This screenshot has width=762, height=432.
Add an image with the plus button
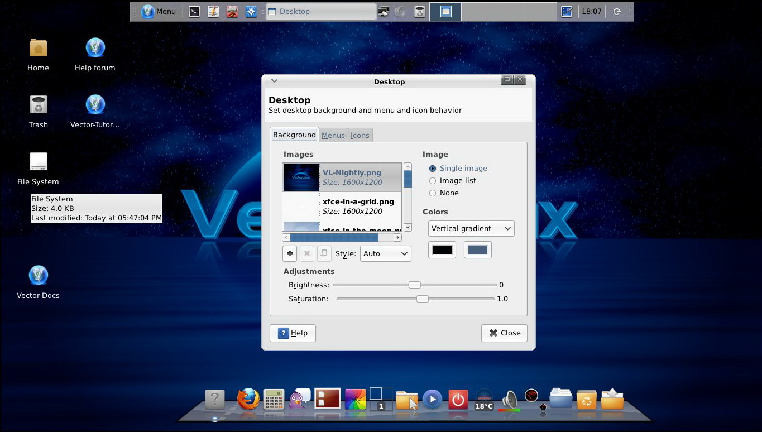point(290,253)
